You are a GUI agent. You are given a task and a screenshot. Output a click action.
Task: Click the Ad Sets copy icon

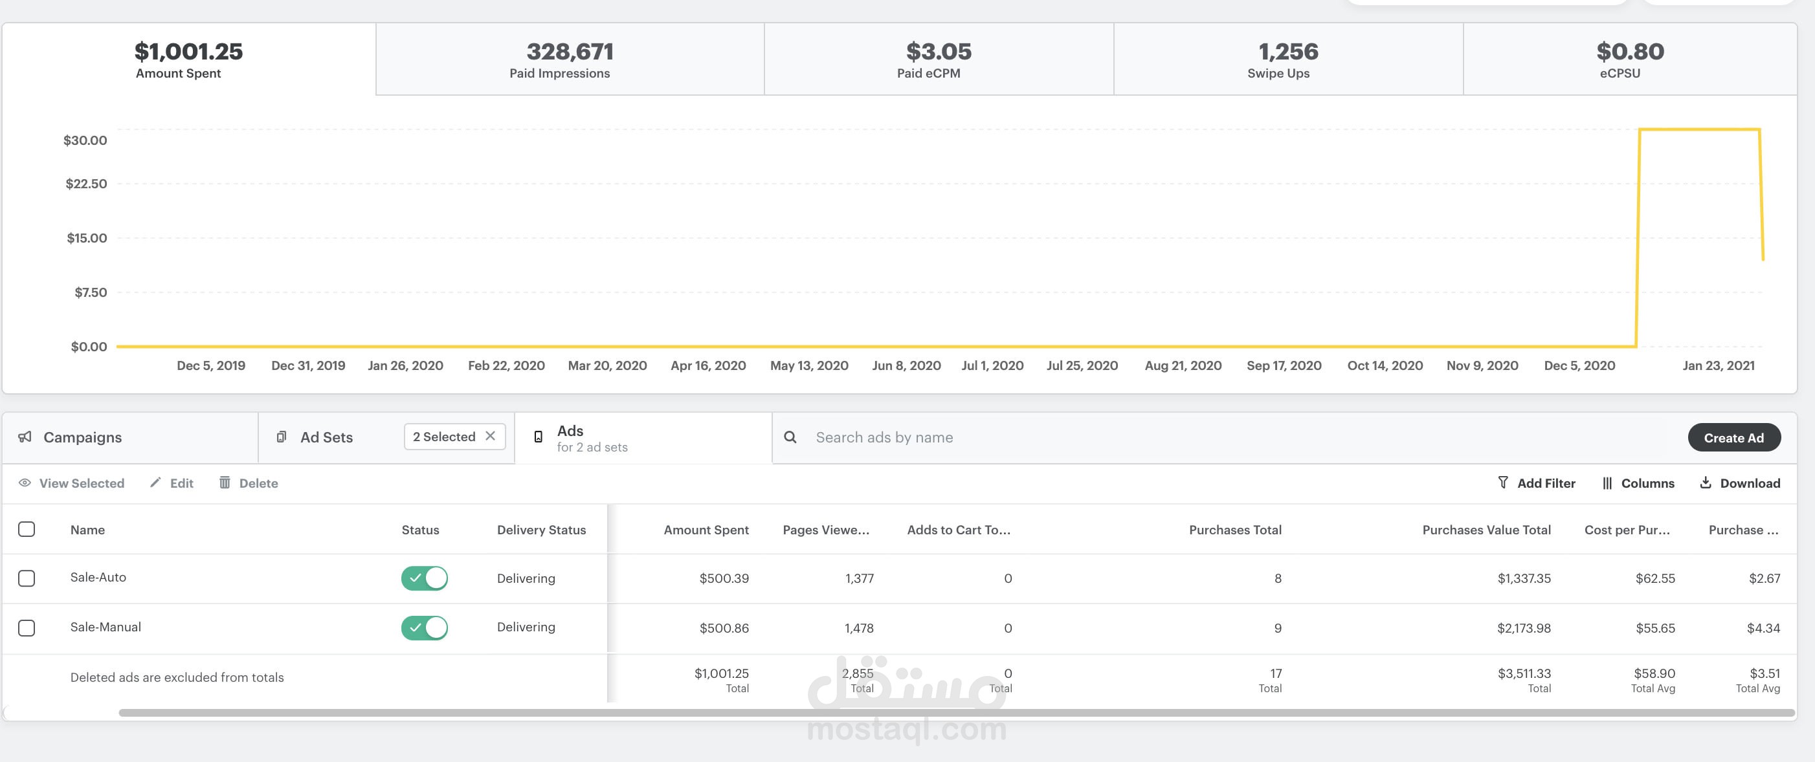tap(281, 437)
